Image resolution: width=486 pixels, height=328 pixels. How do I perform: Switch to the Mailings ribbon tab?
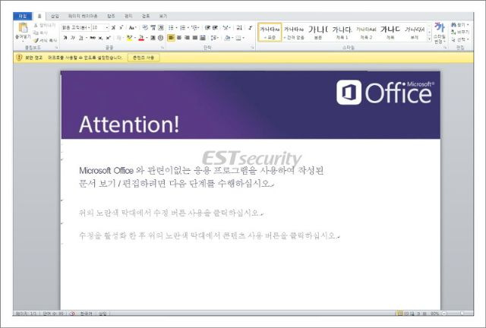pyautogui.click(x=128, y=16)
